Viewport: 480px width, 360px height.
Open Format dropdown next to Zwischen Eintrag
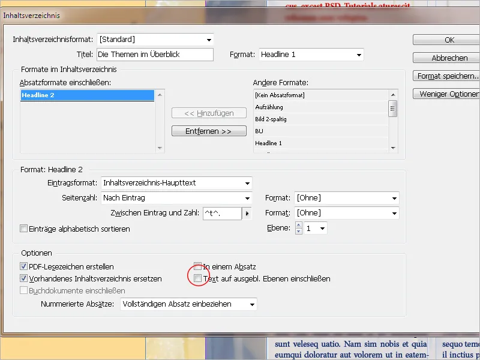347,213
